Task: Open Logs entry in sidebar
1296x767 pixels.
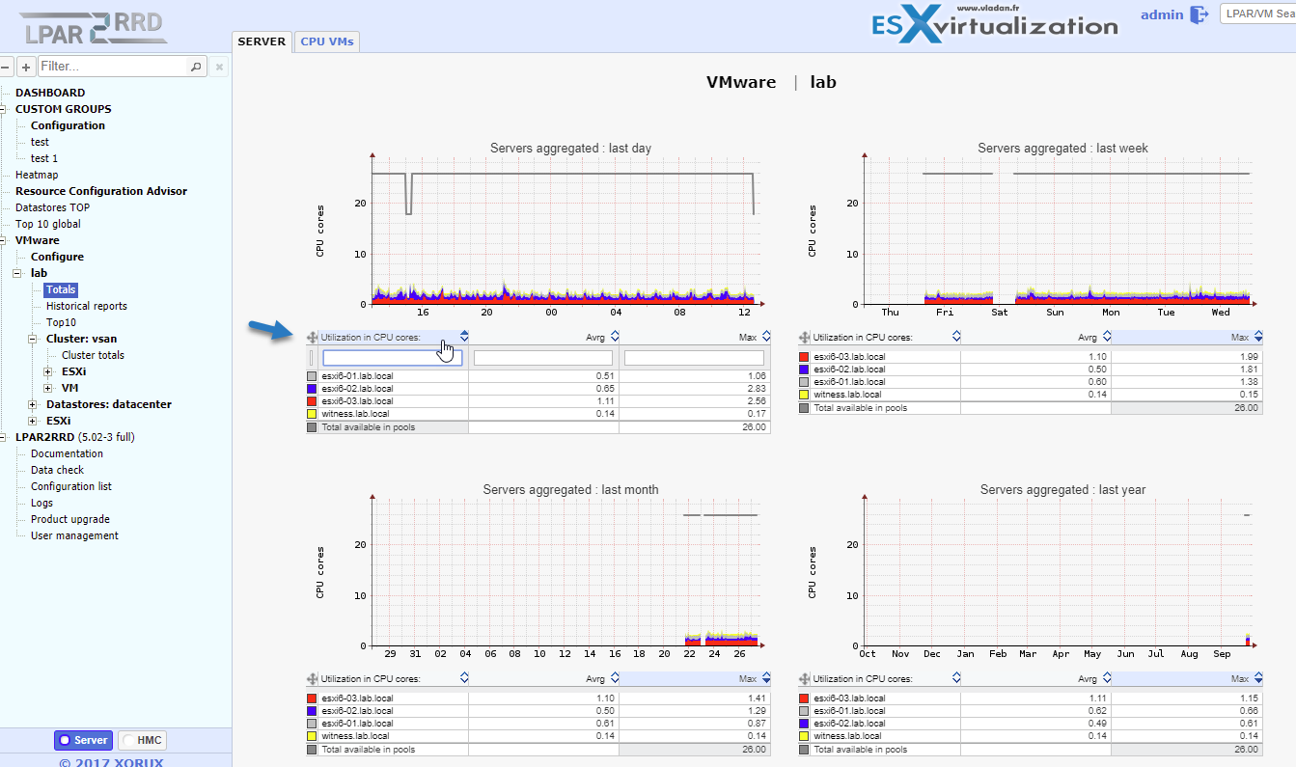Action: pos(41,503)
